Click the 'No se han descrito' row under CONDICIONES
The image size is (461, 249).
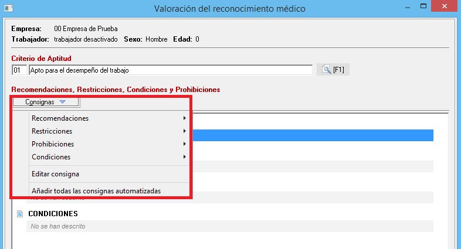tap(229, 226)
